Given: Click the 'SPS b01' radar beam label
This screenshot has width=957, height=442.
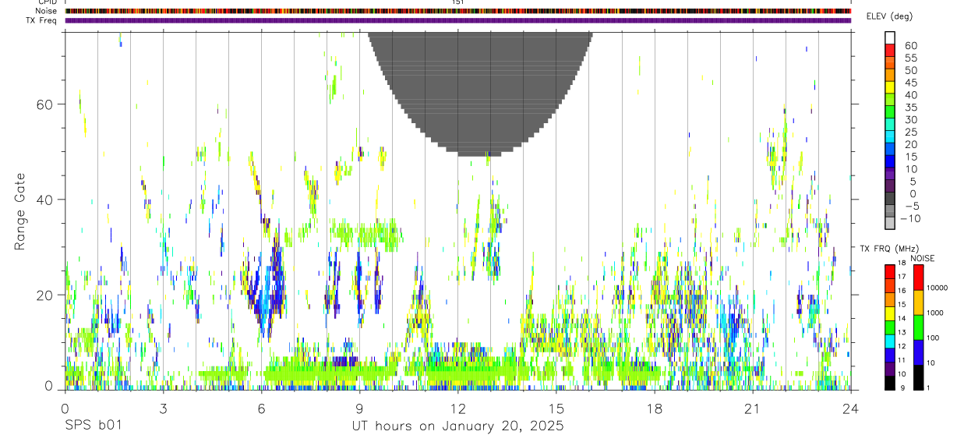Looking at the screenshot, I should [93, 426].
